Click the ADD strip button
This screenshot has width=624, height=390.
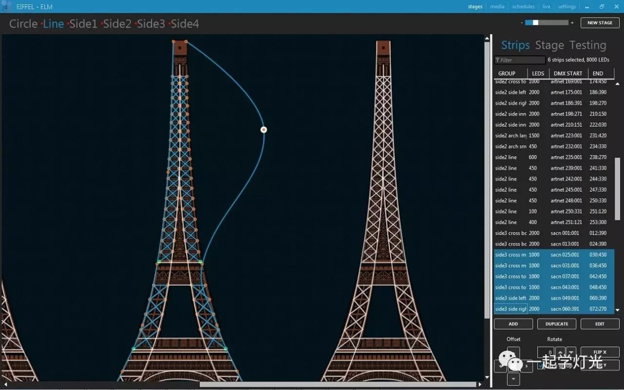pyautogui.click(x=513, y=324)
